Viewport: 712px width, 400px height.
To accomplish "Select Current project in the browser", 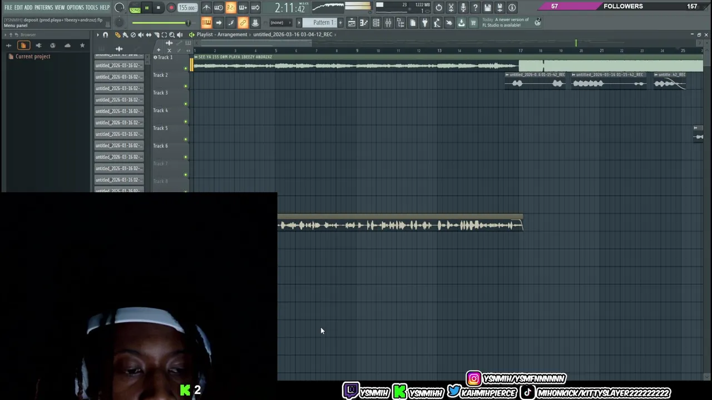I will 33,57.
